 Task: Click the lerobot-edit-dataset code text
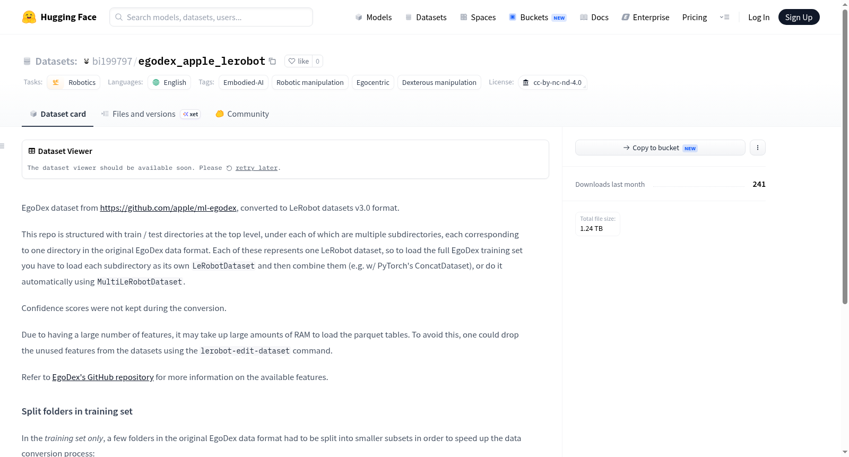tap(245, 351)
